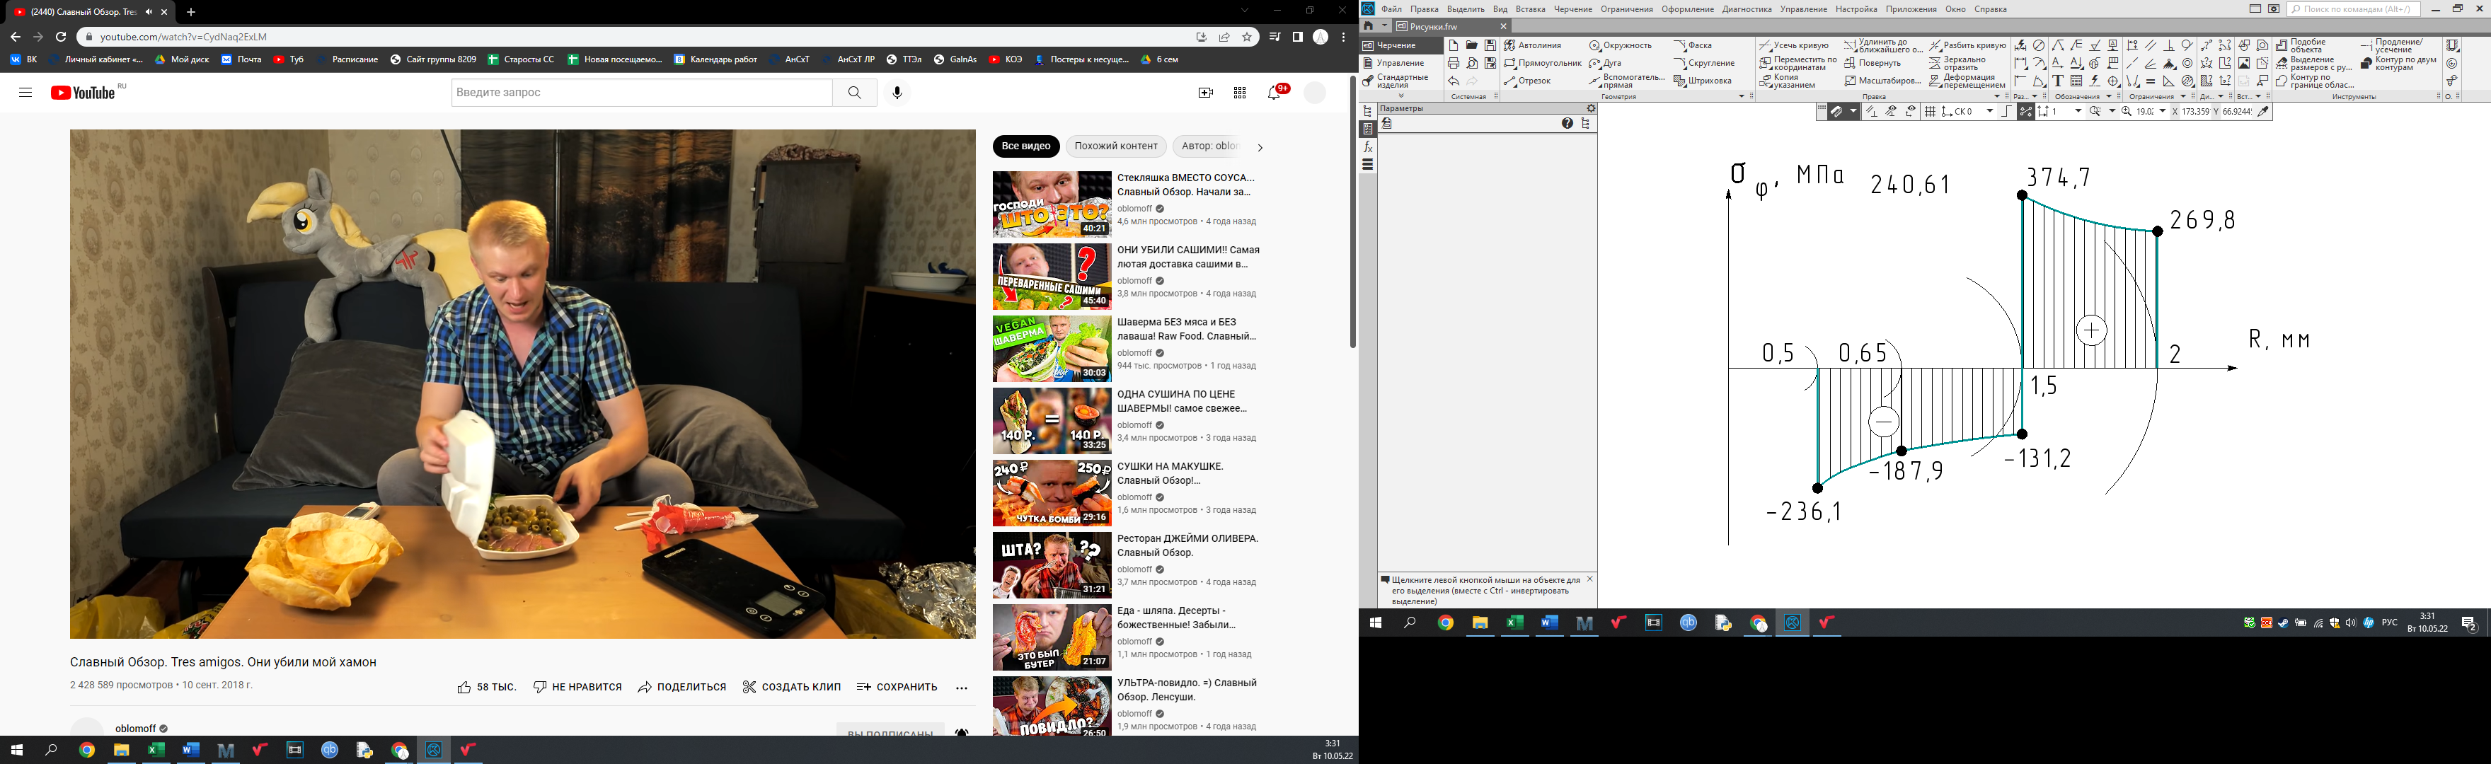Open the current step value 1 dropdown
This screenshot has width=2491, height=764.
pos(2078,112)
